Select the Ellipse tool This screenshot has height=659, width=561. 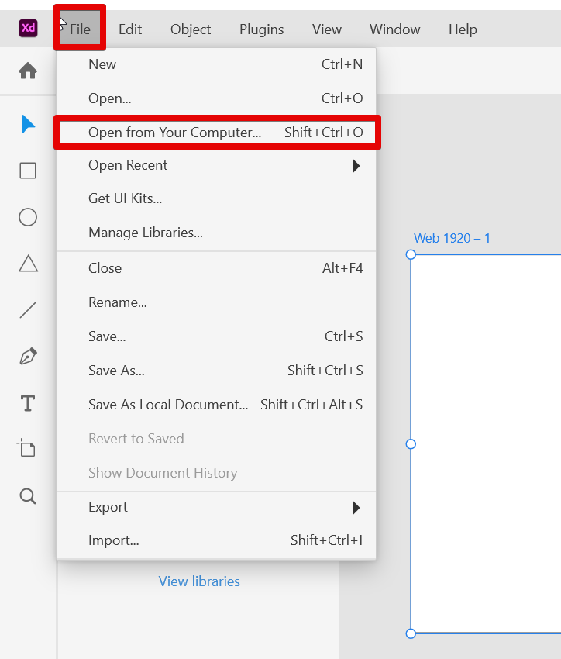pos(28,217)
